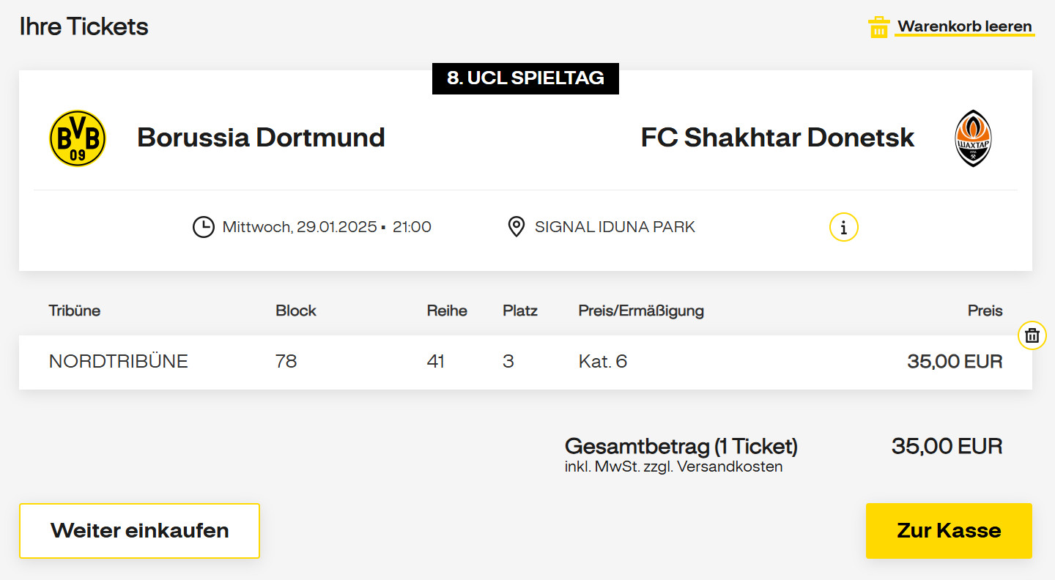Open the match info circle icon

843,227
